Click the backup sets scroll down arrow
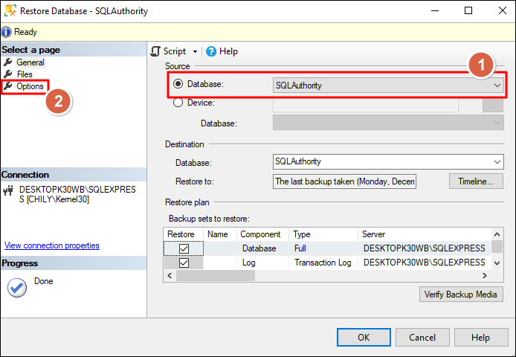516x357 pixels. [x=497, y=263]
